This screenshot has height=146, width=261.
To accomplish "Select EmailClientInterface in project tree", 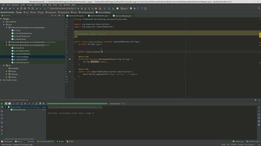I will [24, 33].
